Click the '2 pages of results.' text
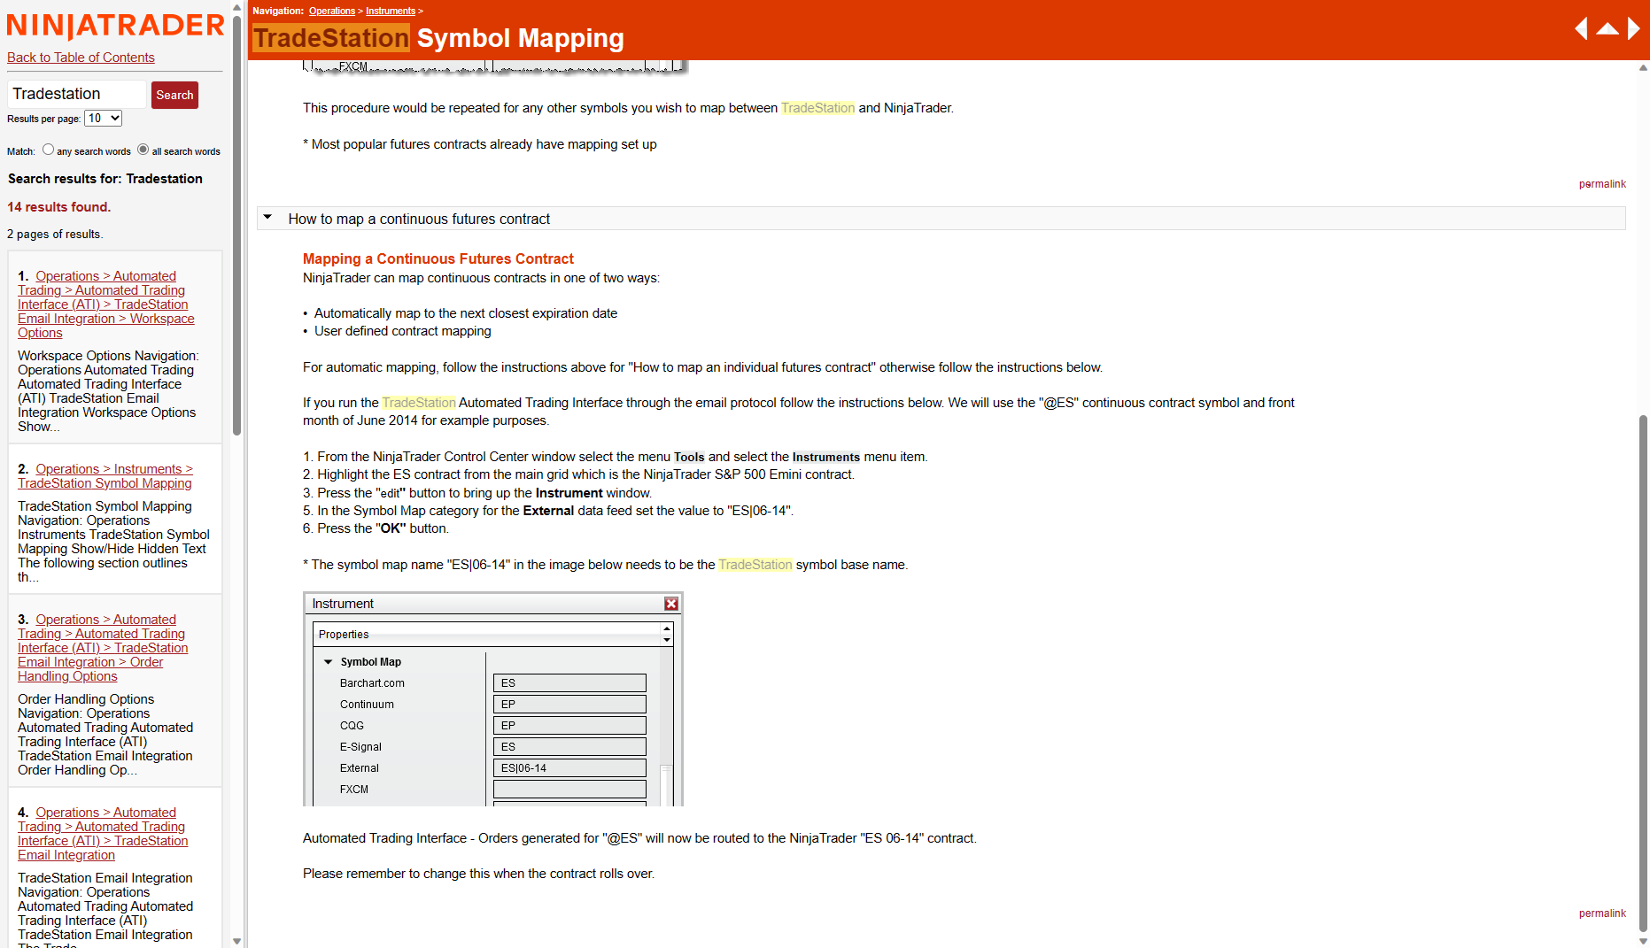Image resolution: width=1650 pixels, height=948 pixels. coord(55,235)
